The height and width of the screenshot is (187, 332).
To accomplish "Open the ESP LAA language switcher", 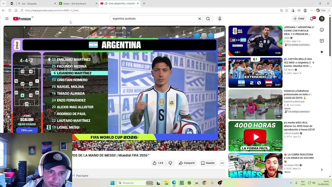I will click(x=303, y=183).
